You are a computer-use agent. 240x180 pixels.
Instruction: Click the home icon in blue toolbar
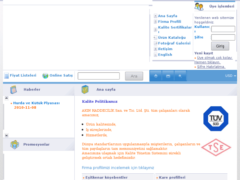[x=156, y=76]
